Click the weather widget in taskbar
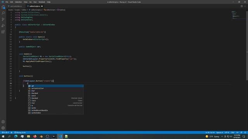 pos(213,136)
